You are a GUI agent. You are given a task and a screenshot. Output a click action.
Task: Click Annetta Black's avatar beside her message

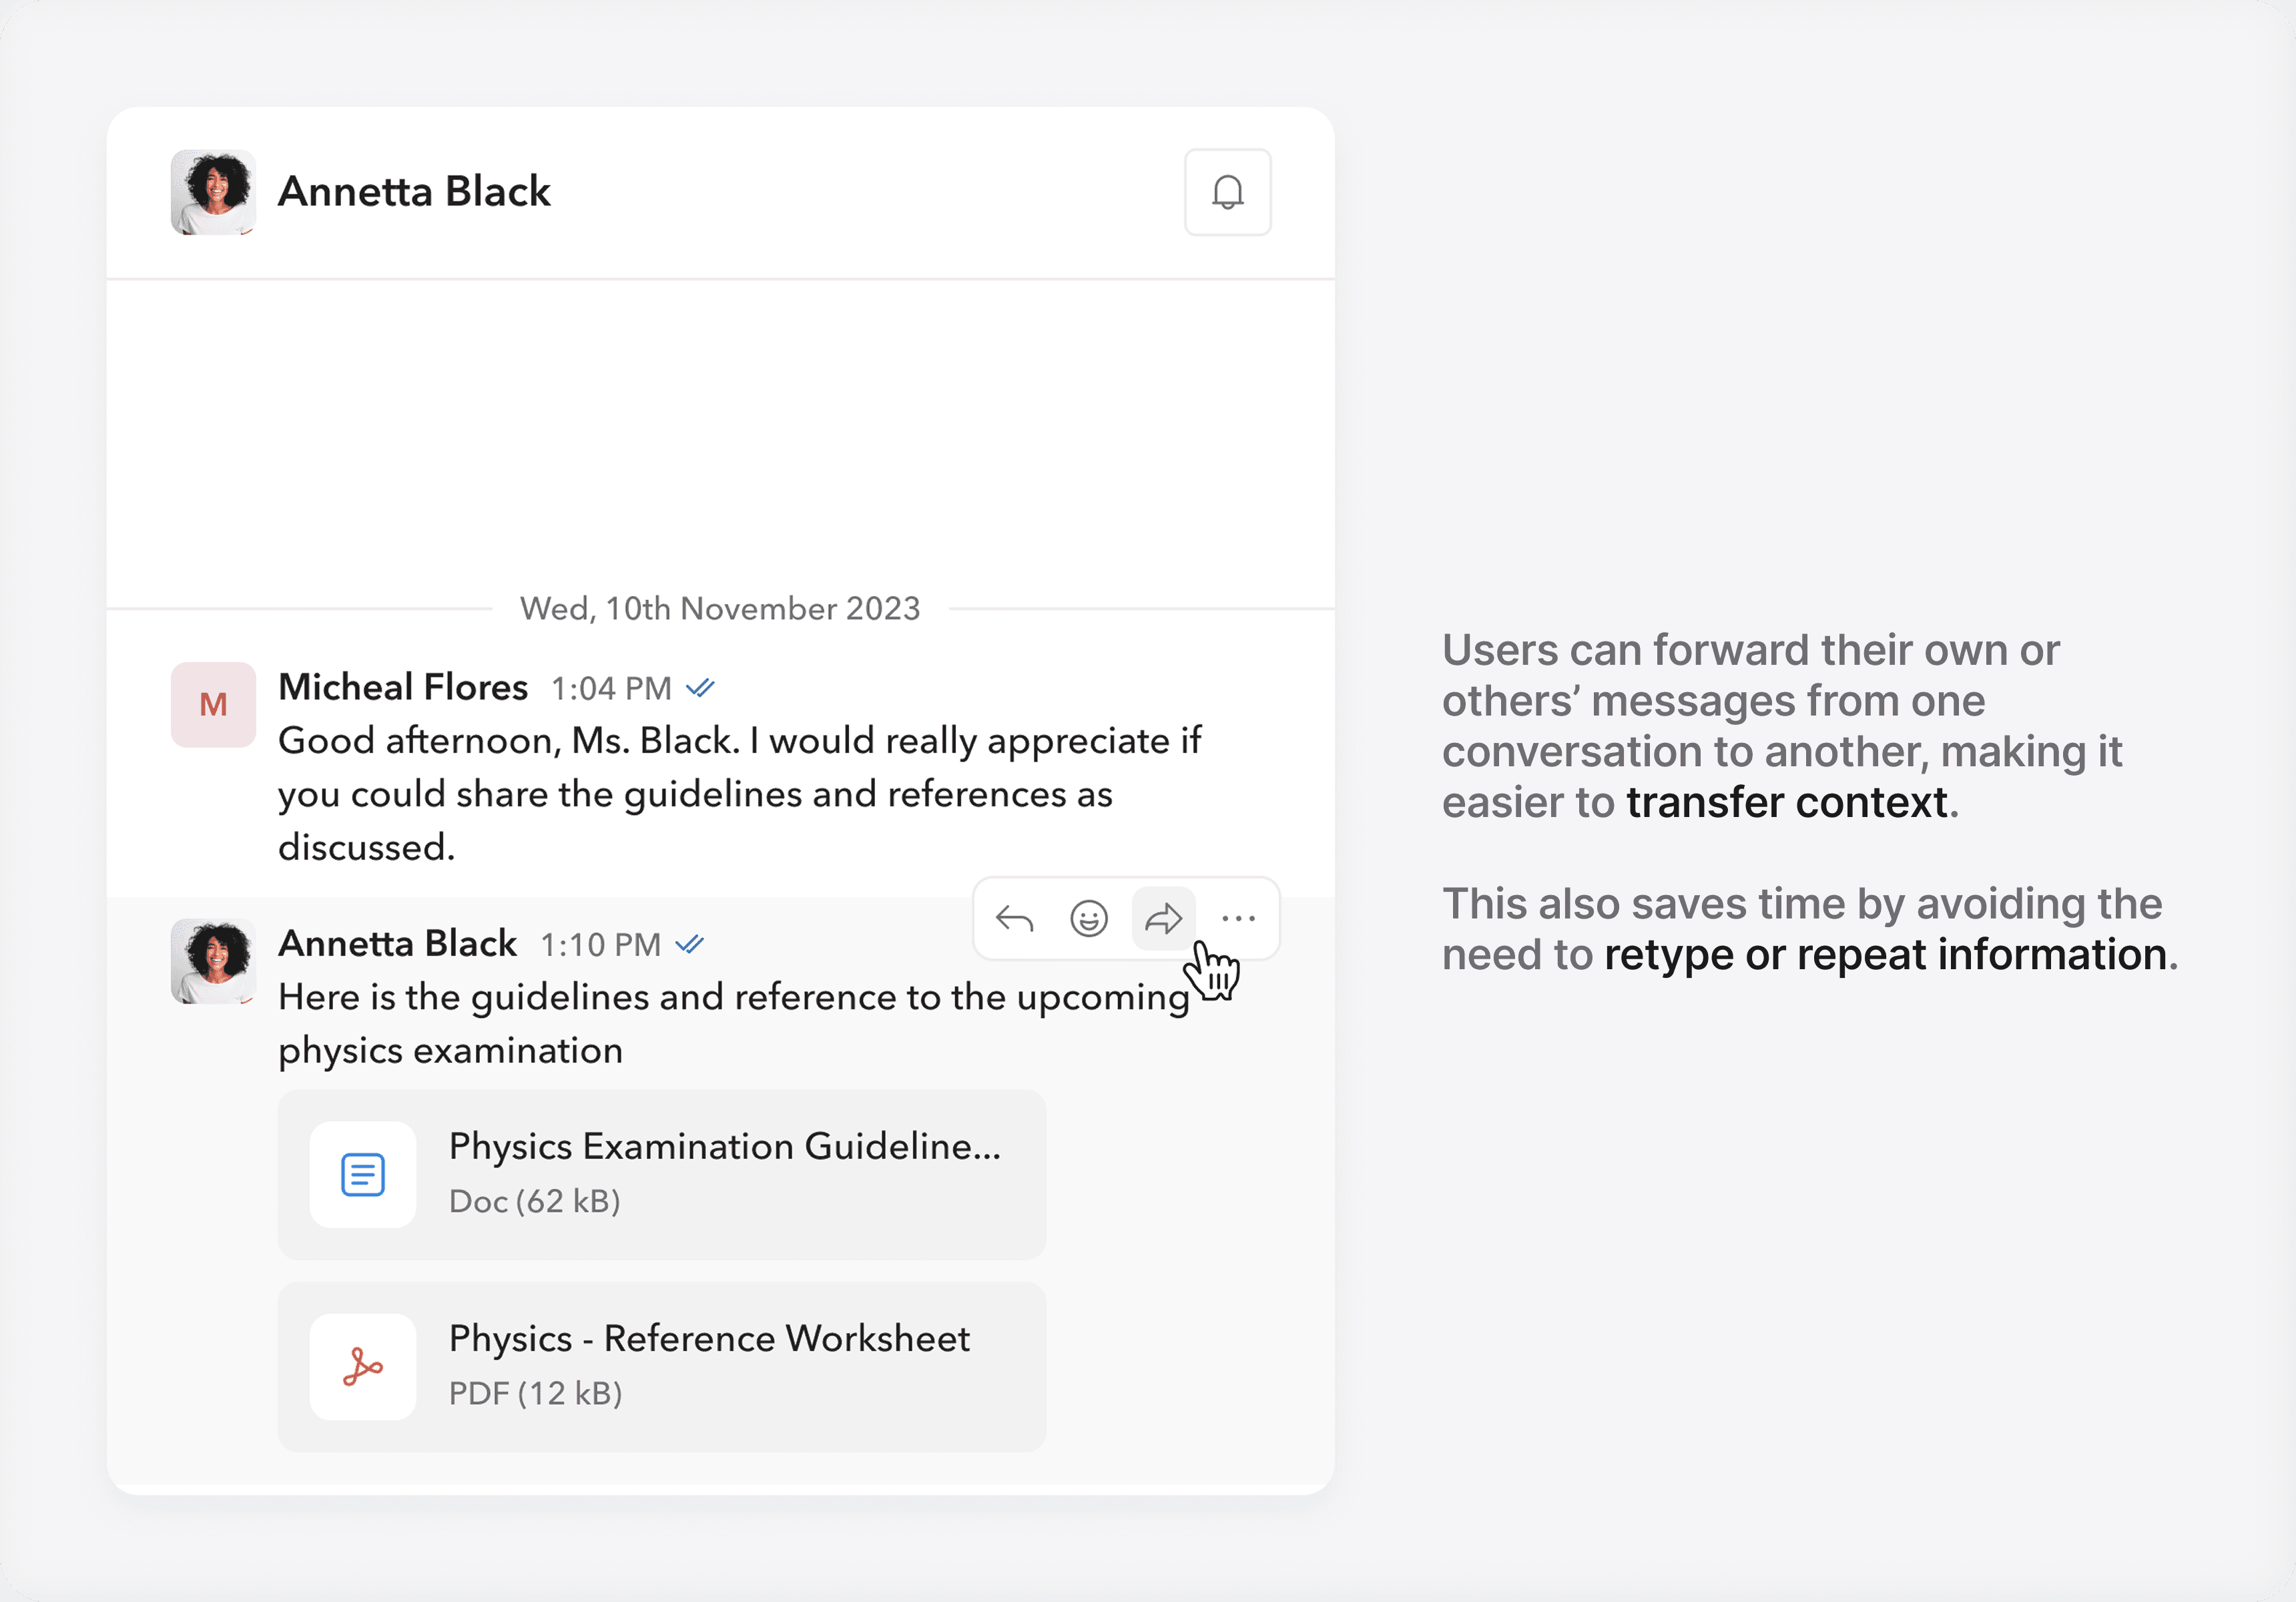point(213,961)
